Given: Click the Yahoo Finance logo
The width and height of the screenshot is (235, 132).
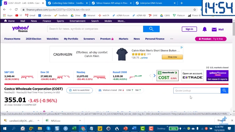Looking at the screenshot, I should (x=20, y=29).
